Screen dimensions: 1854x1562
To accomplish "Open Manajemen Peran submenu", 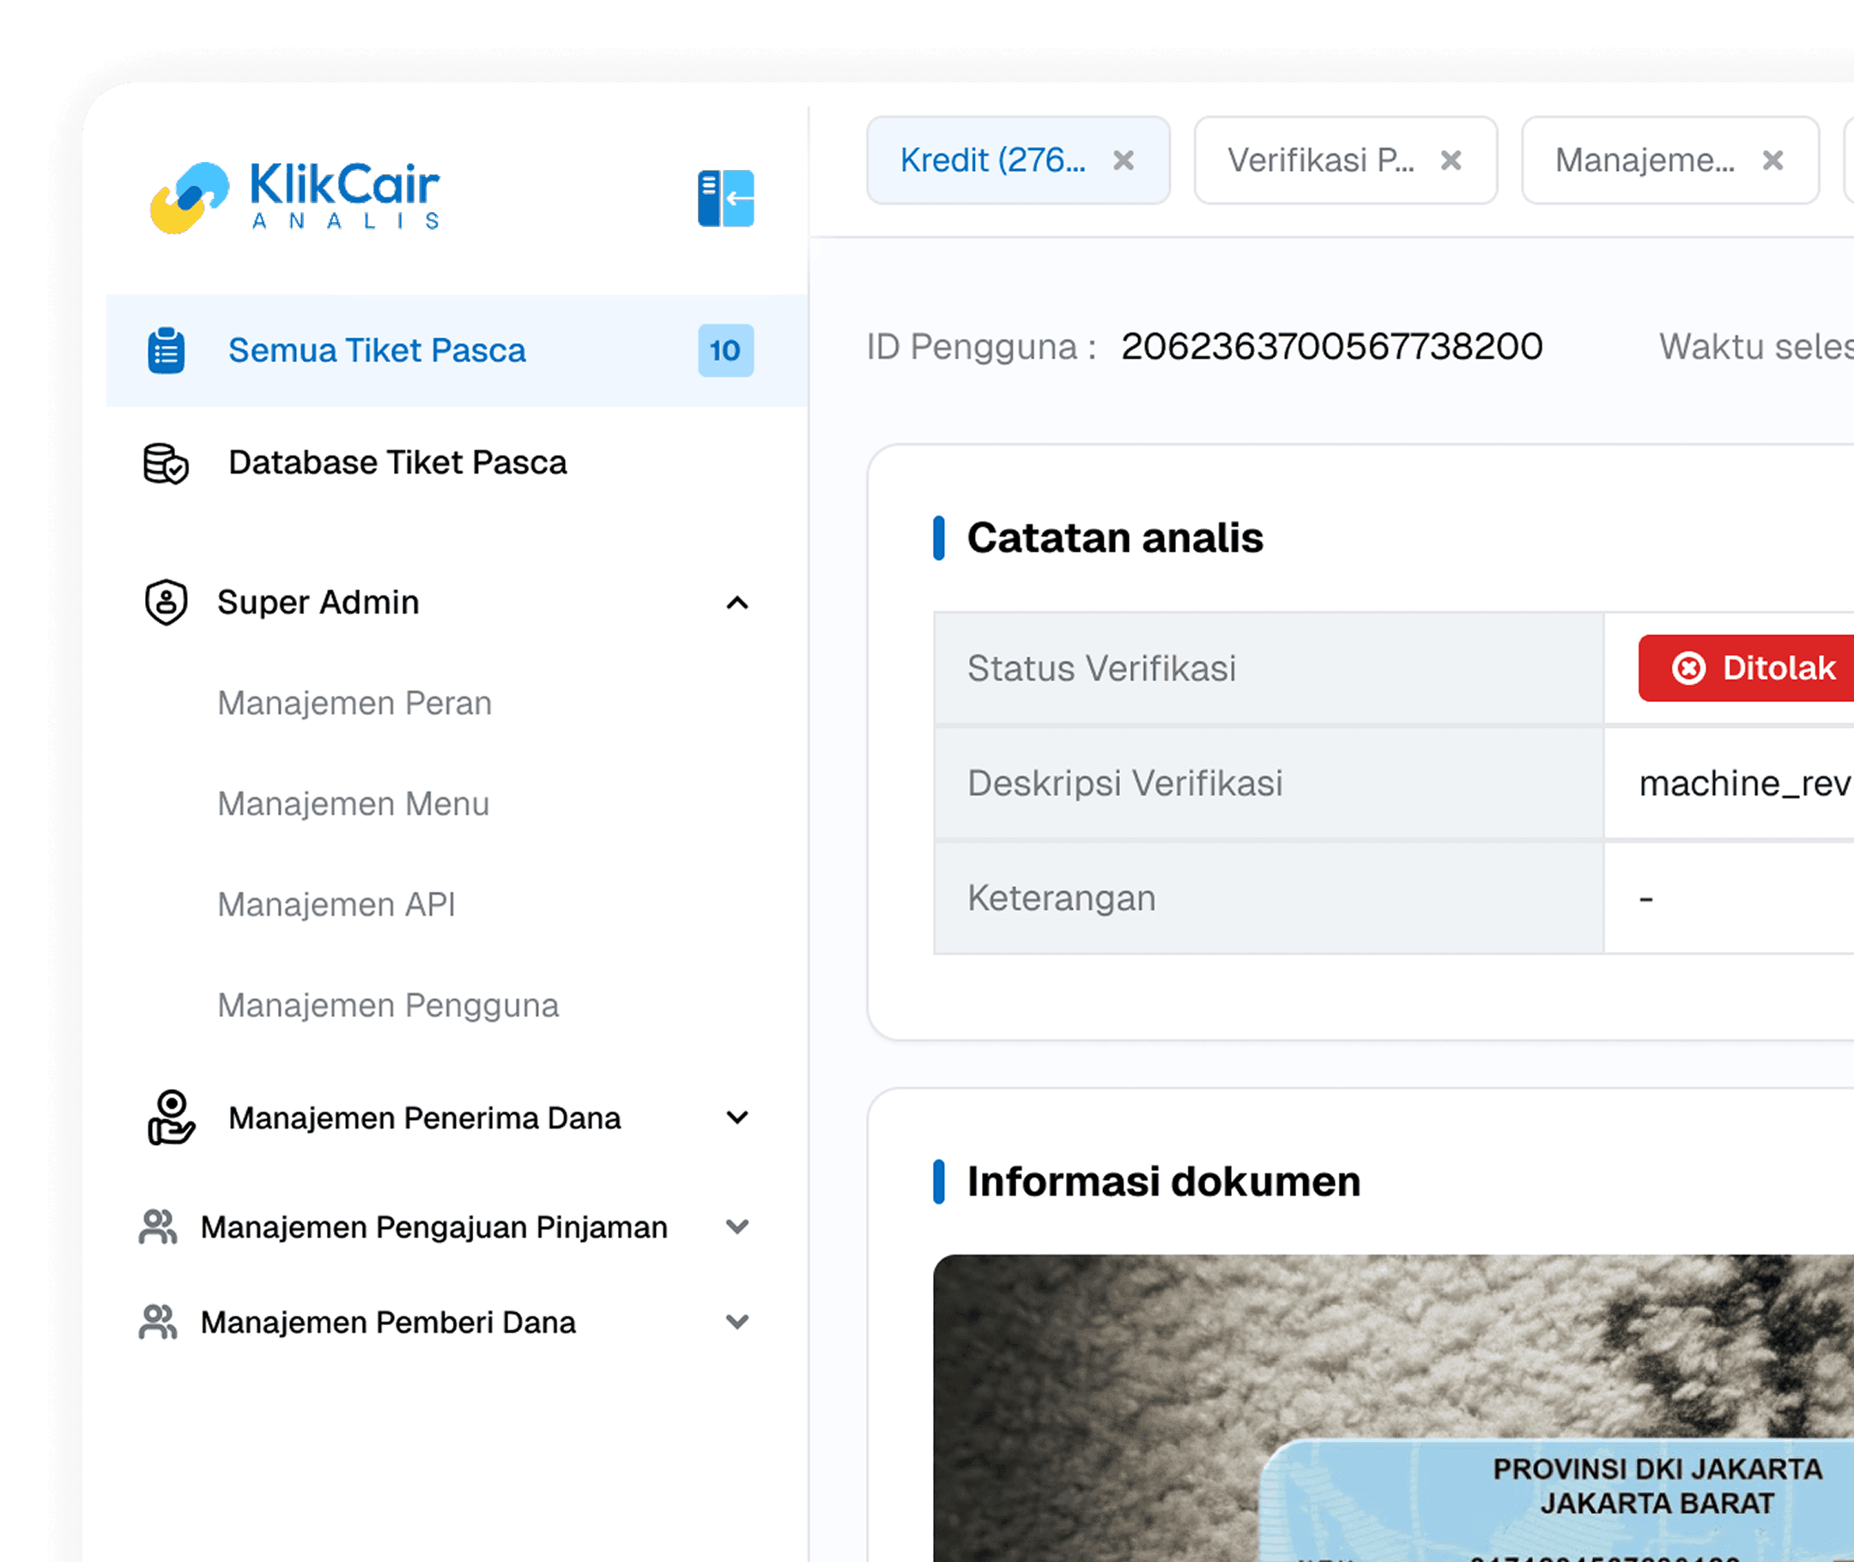I will (354, 703).
